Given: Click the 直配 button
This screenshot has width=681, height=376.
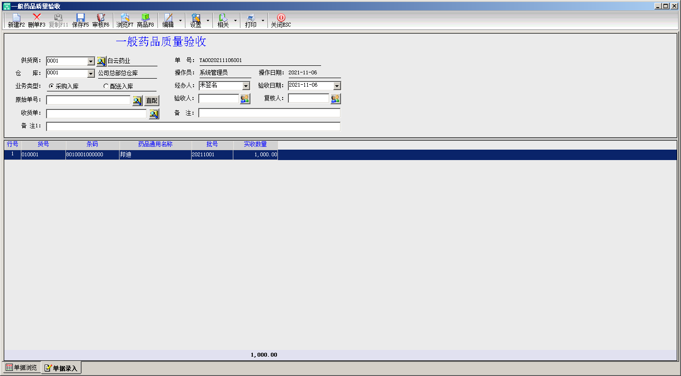Looking at the screenshot, I should click(152, 100).
